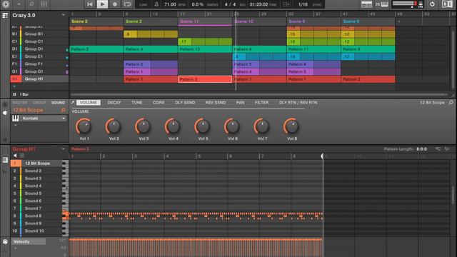Click the 0.0 % swing value

click(x=198, y=4)
